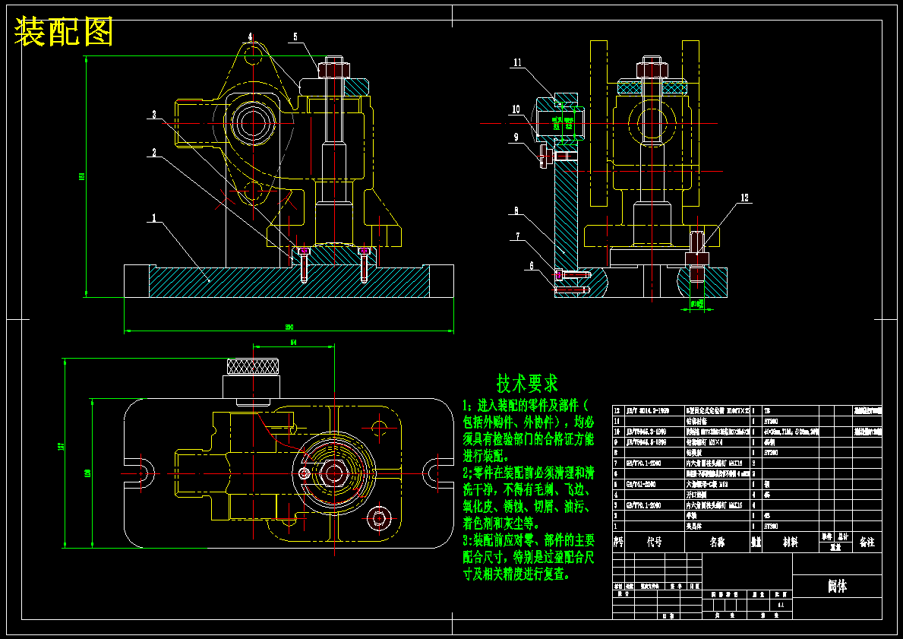
Task: Click technical requirement paragraph starting 2:零件在装配前
Action: [528, 498]
